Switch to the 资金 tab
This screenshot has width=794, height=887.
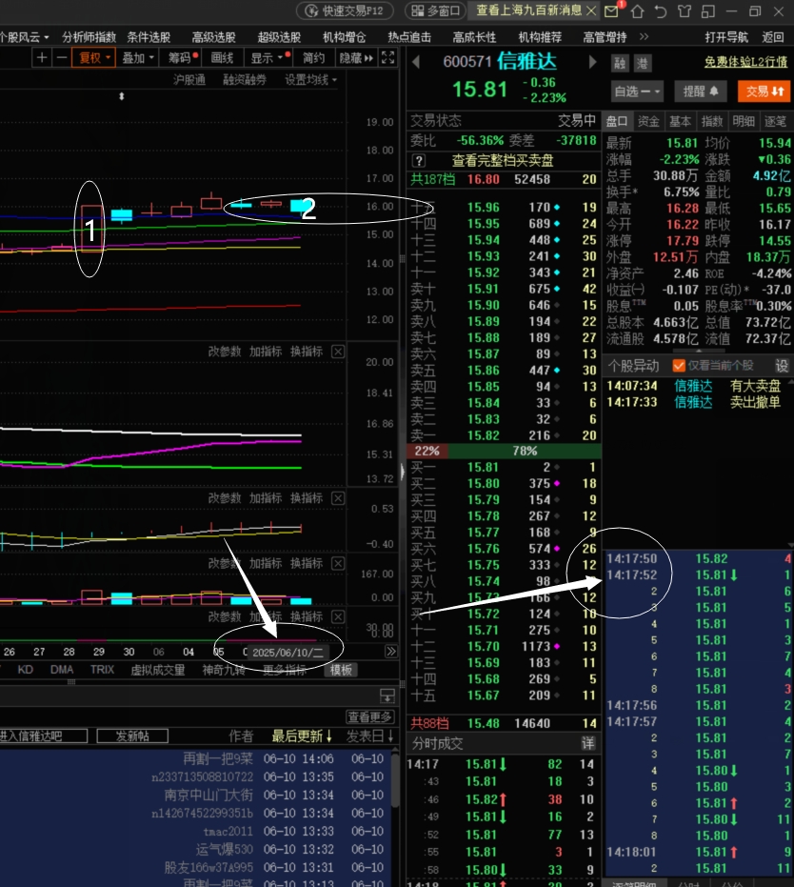tap(648, 121)
